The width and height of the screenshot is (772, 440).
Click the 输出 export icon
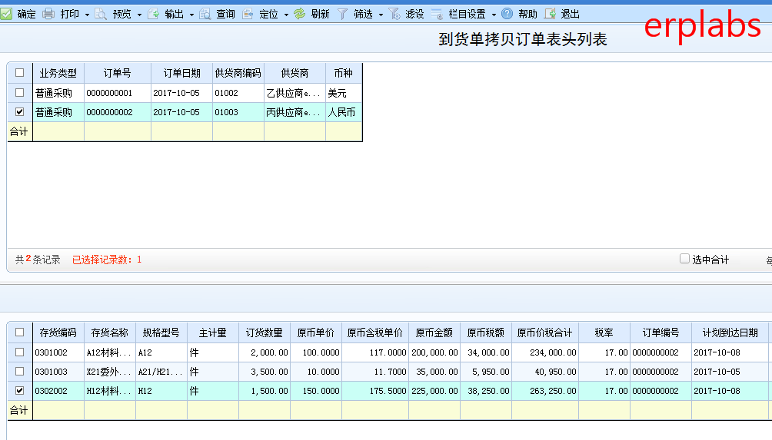point(153,14)
